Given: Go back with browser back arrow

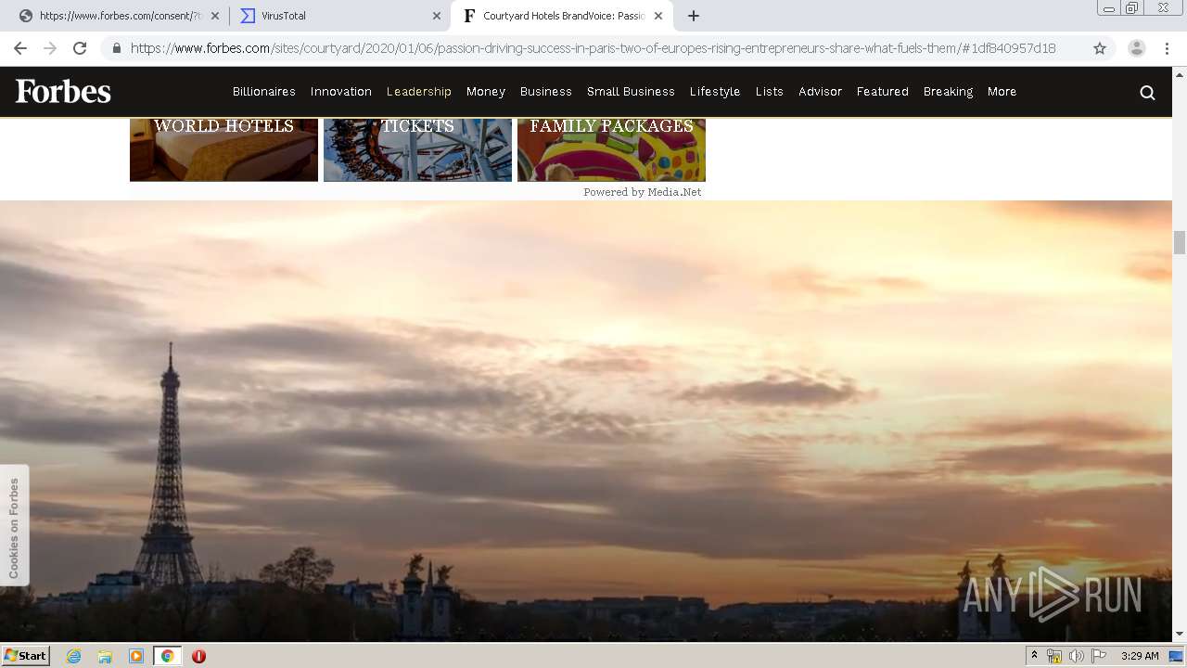Looking at the screenshot, I should pos(20,48).
